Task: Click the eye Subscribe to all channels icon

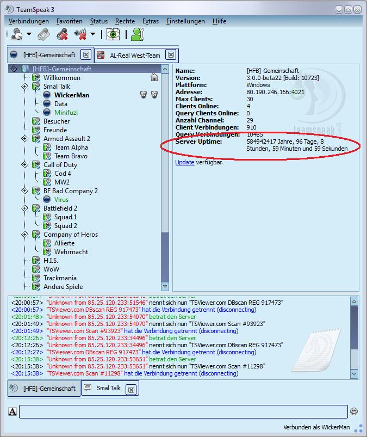Action: click(113, 35)
